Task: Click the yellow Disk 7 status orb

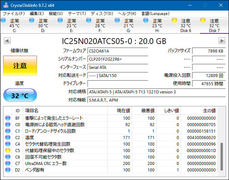Action: click(x=203, y=21)
